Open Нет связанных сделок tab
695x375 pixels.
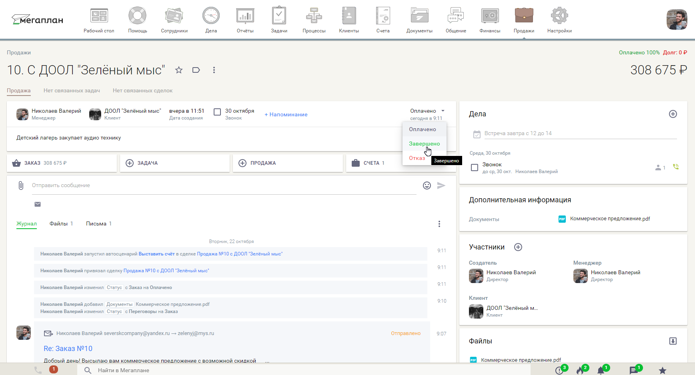[142, 91]
